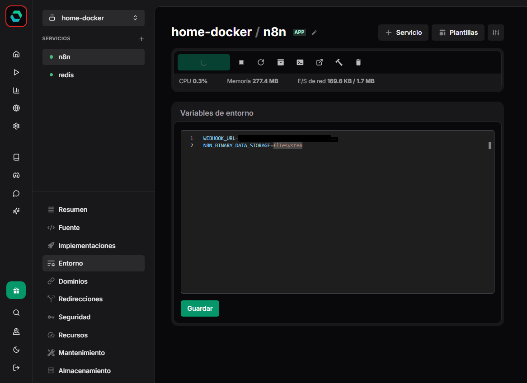Image resolution: width=527 pixels, height=383 pixels.
Task: Open the console terminal toolbar icon
Action: pos(300,62)
